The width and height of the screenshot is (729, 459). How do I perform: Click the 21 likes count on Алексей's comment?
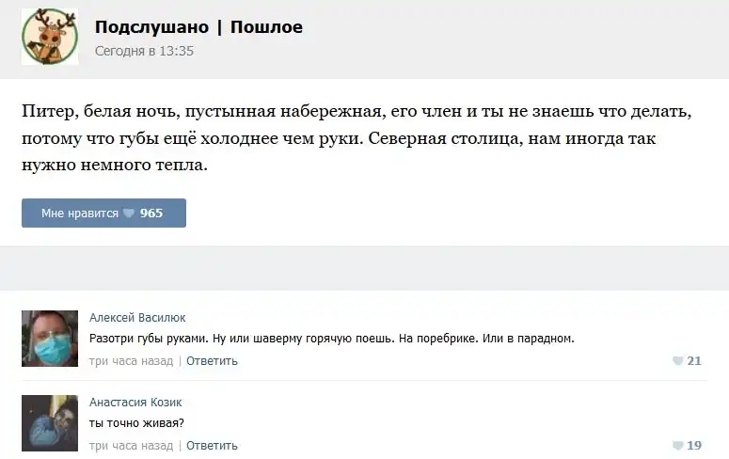coord(694,361)
